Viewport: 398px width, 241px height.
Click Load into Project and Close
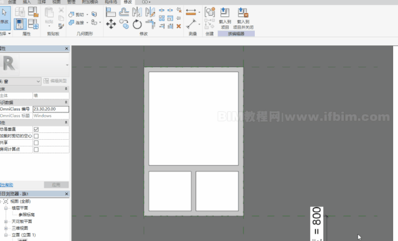click(243, 18)
